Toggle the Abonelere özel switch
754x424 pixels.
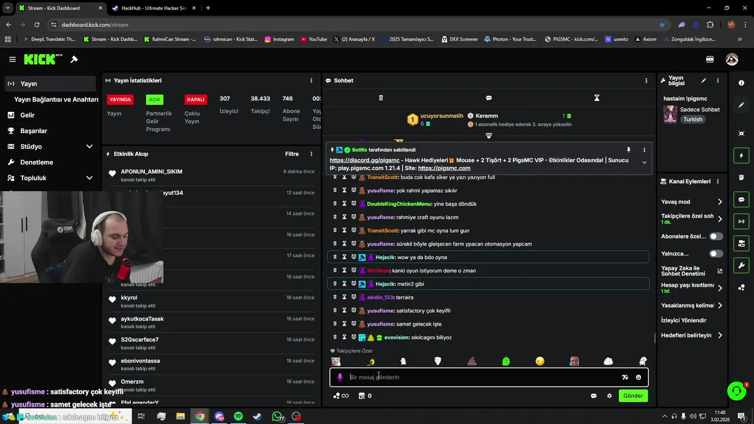pos(716,236)
